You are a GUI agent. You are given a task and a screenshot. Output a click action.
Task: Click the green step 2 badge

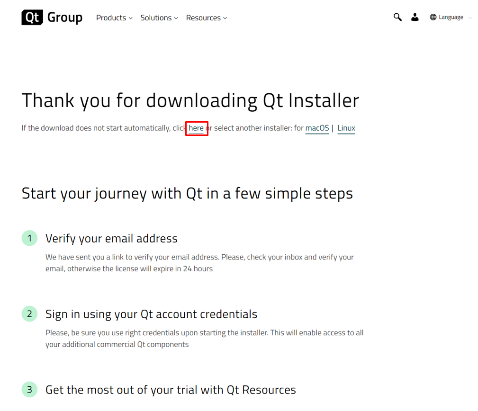(x=29, y=314)
